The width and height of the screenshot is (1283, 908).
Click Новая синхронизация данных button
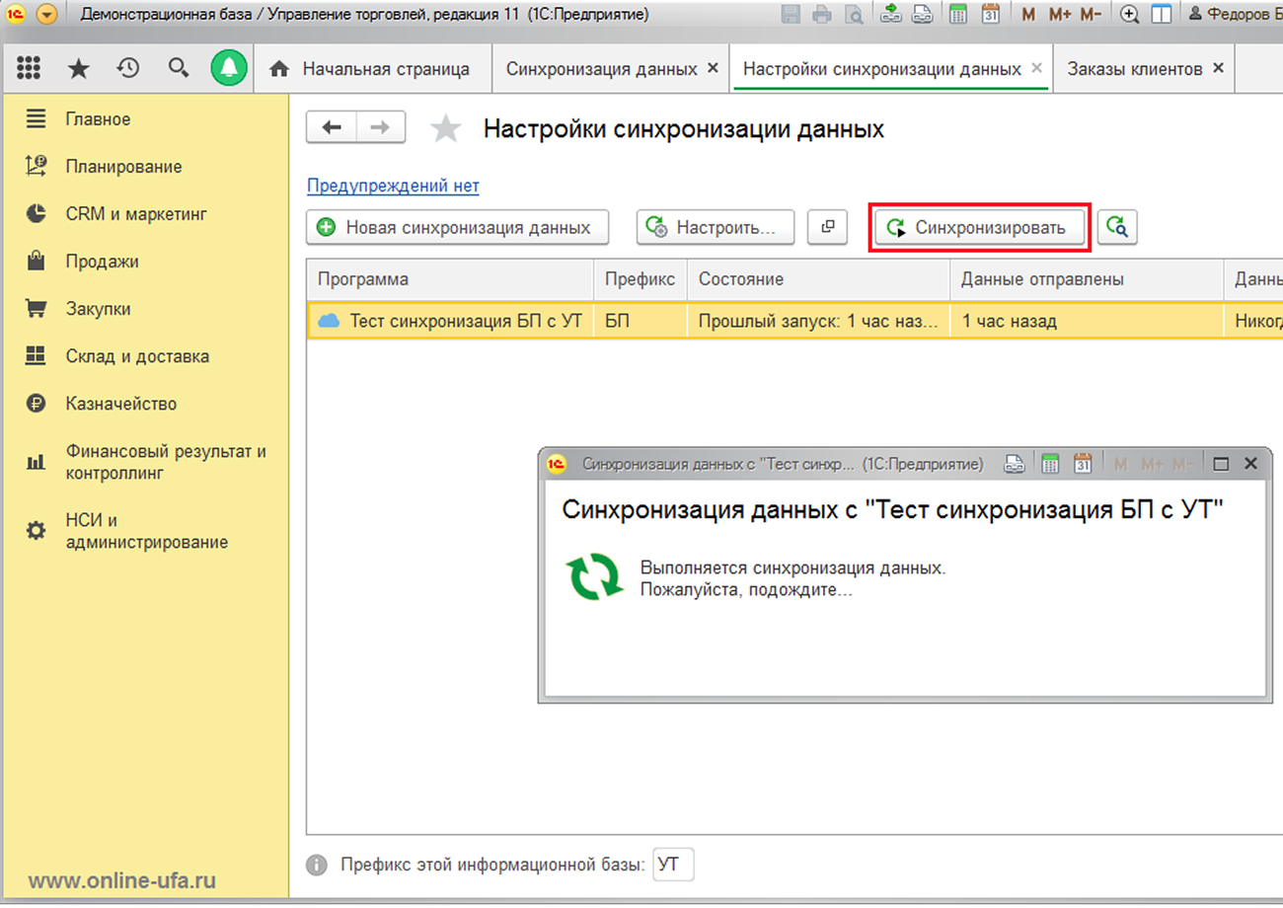[x=457, y=228]
